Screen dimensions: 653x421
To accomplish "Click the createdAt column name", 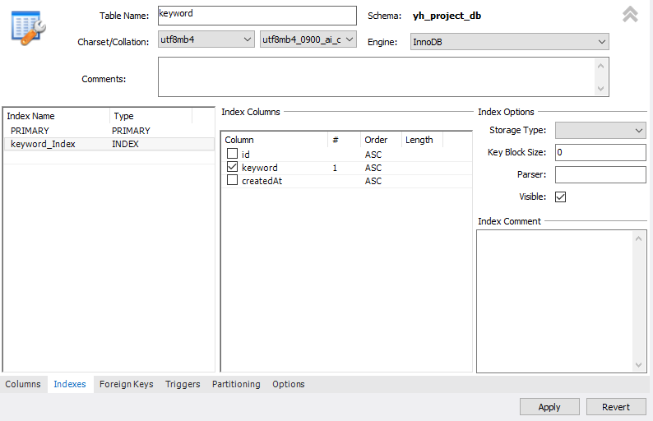I will 262,181.
